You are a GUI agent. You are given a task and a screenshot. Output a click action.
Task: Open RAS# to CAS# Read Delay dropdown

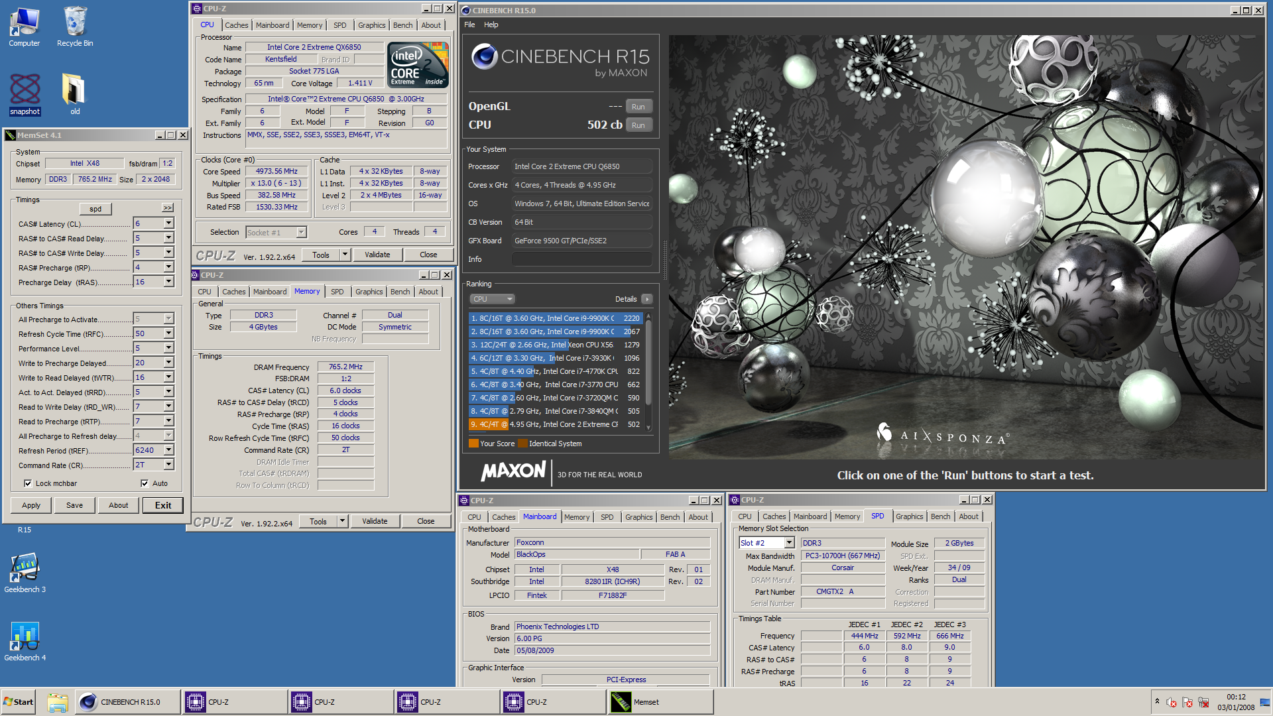(168, 238)
